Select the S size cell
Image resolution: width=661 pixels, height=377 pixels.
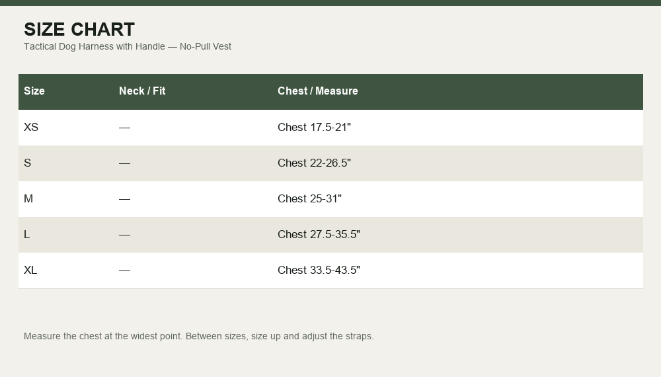tap(27, 163)
